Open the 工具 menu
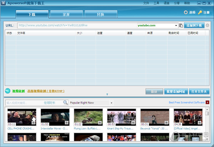Screen dimensions: 214x147 (156, 3)
